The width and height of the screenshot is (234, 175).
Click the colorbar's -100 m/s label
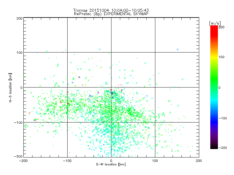[223, 118]
